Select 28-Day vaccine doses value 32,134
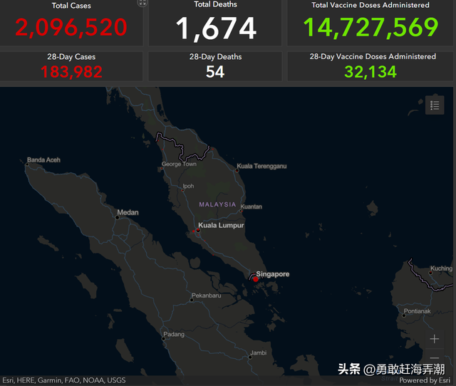The width and height of the screenshot is (456, 386). 370,72
